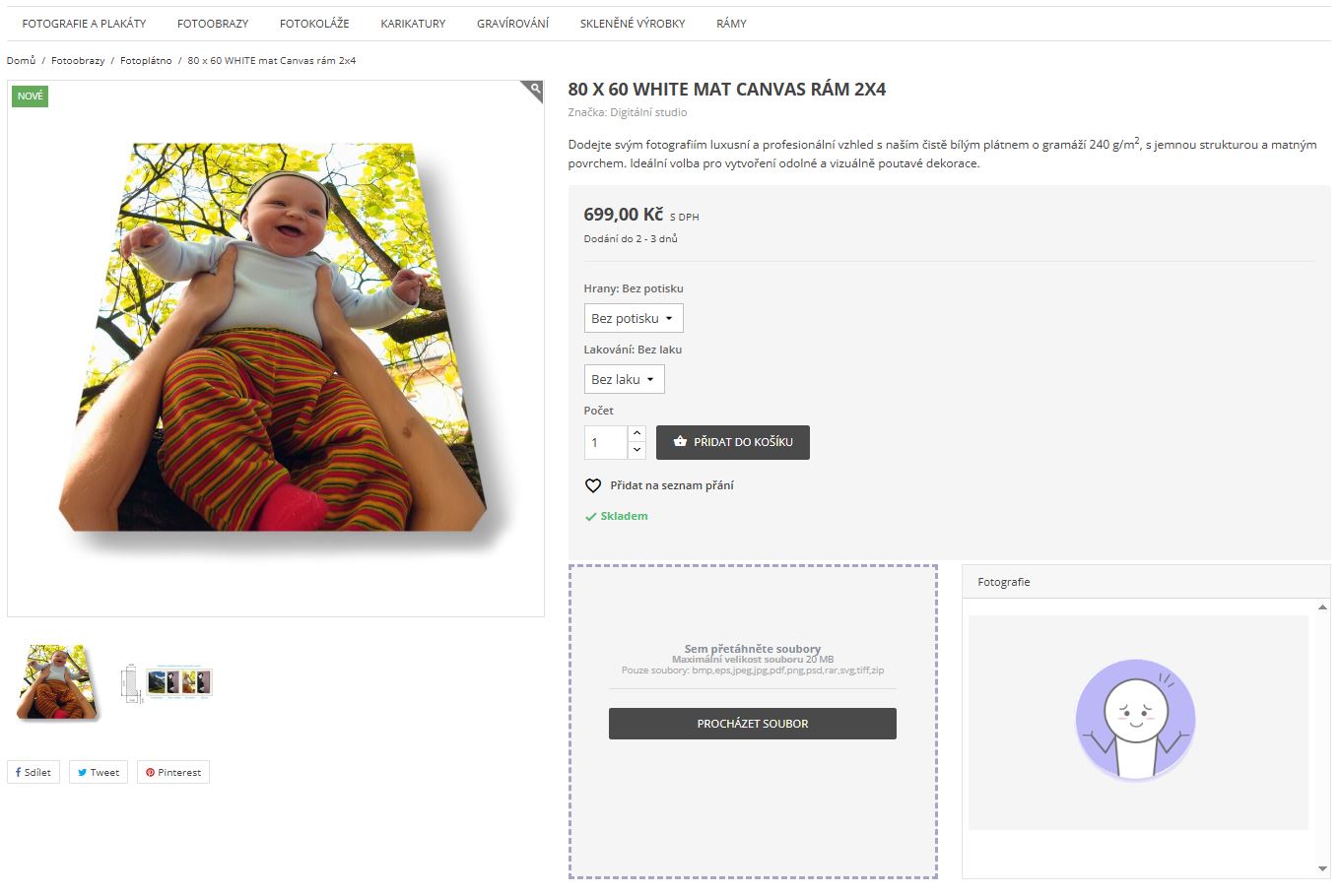
Task: Click the quantity input field
Action: (605, 442)
